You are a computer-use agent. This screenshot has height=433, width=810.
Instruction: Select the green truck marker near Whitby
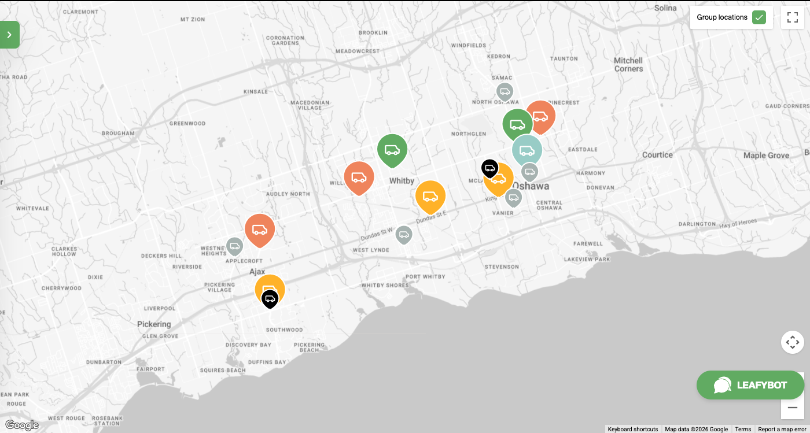[x=392, y=150]
